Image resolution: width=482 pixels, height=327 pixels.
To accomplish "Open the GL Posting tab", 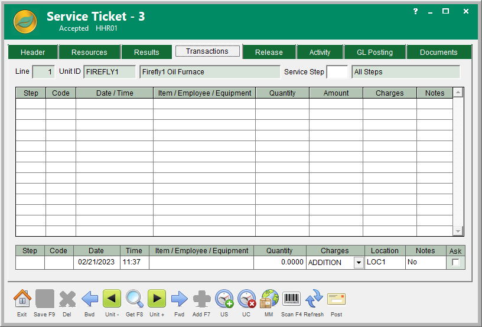I will click(374, 52).
